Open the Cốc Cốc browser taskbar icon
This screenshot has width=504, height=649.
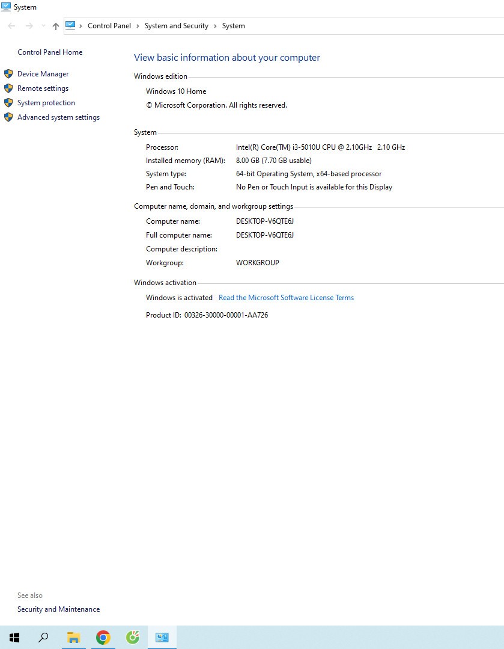click(133, 638)
